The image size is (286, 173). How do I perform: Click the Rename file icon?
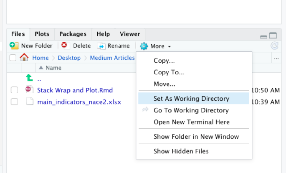click(101, 46)
